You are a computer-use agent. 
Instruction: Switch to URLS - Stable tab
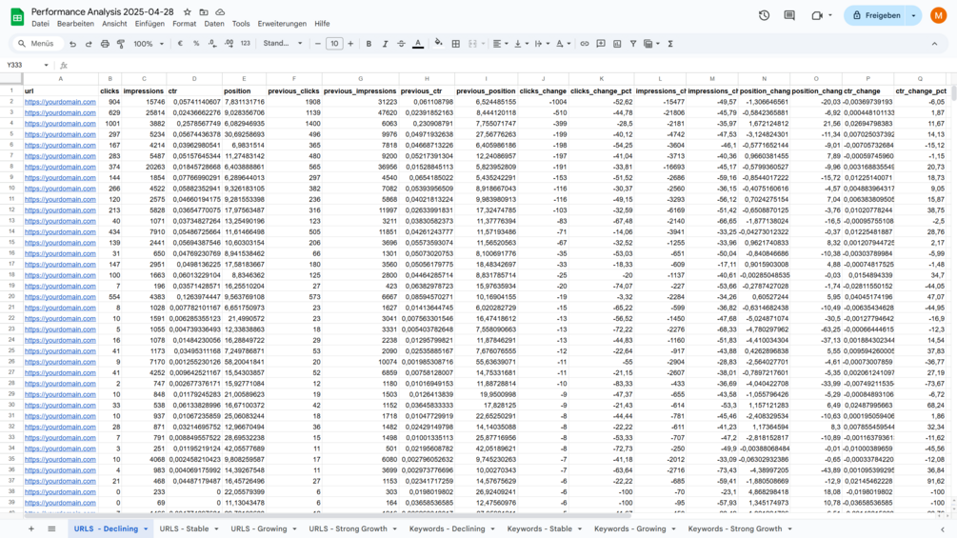click(x=189, y=528)
